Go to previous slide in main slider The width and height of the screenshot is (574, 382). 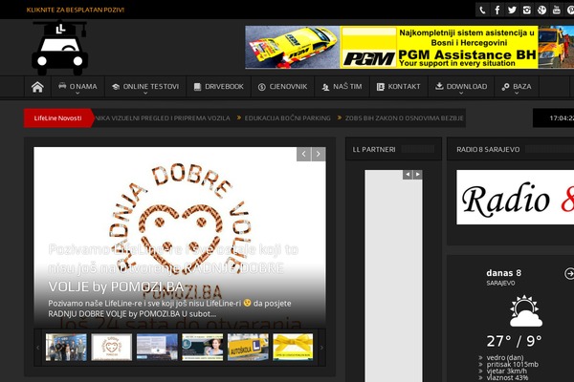[304, 155]
